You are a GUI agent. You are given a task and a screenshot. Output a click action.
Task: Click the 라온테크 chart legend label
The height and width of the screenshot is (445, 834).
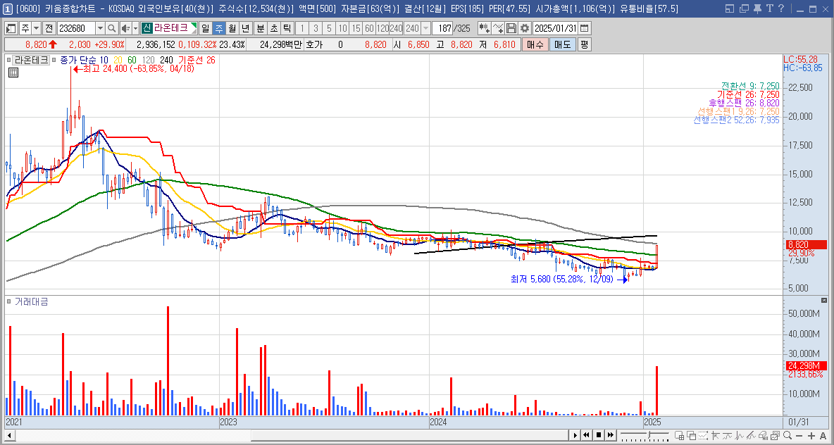pos(32,60)
